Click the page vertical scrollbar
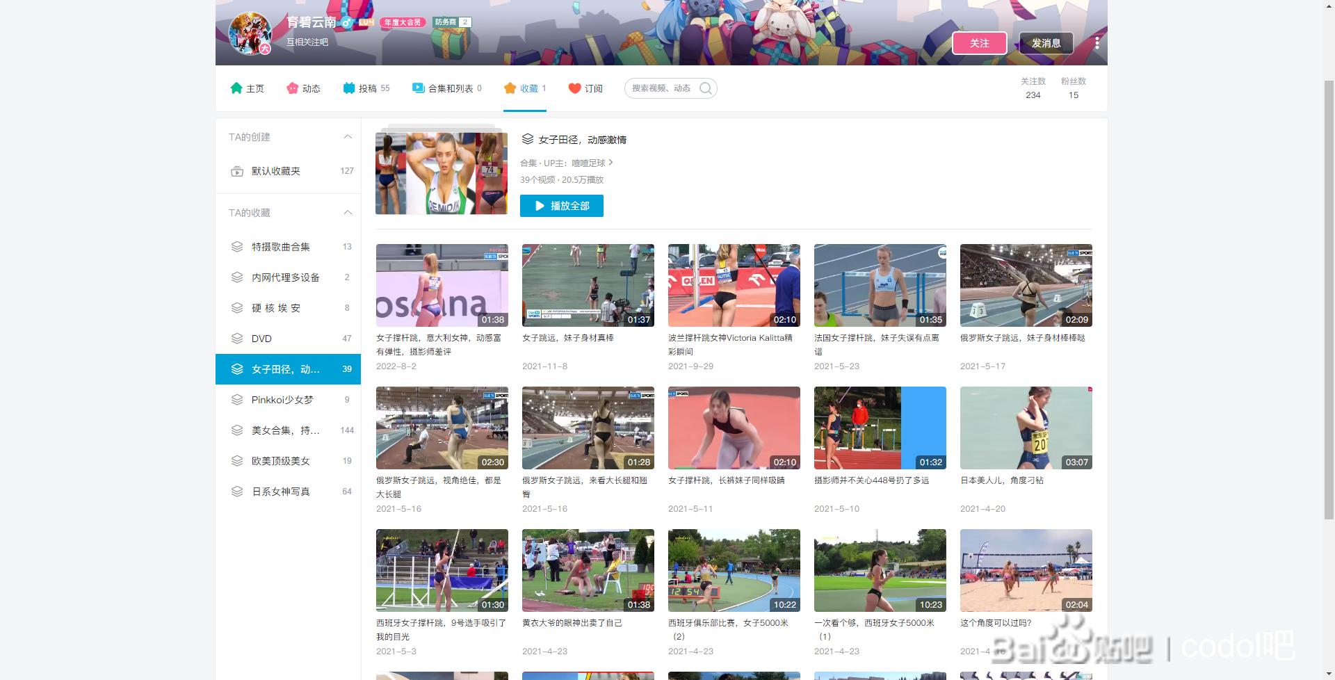Image resolution: width=1335 pixels, height=680 pixels. click(x=1329, y=299)
